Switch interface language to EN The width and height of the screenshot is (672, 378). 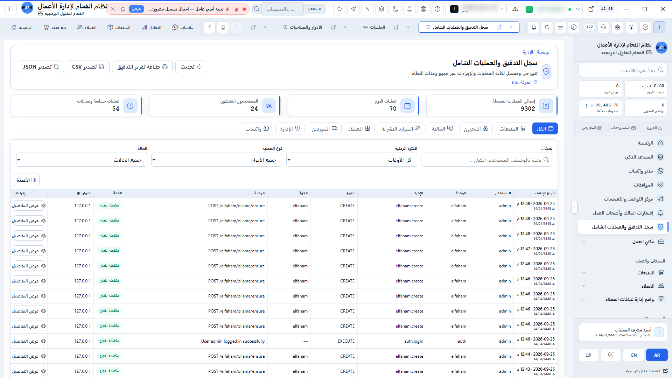pyautogui.click(x=634, y=355)
